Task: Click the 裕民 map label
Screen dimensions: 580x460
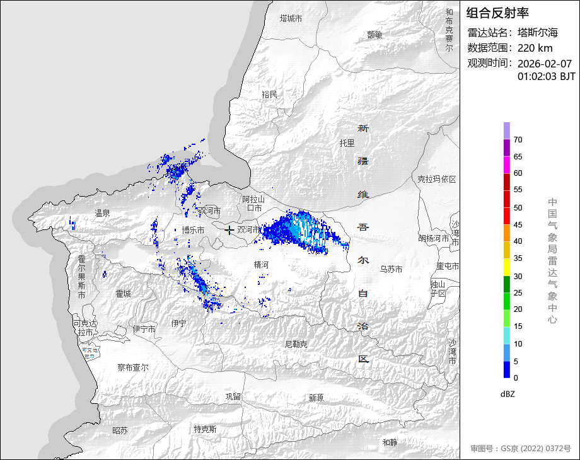Action: (x=269, y=95)
